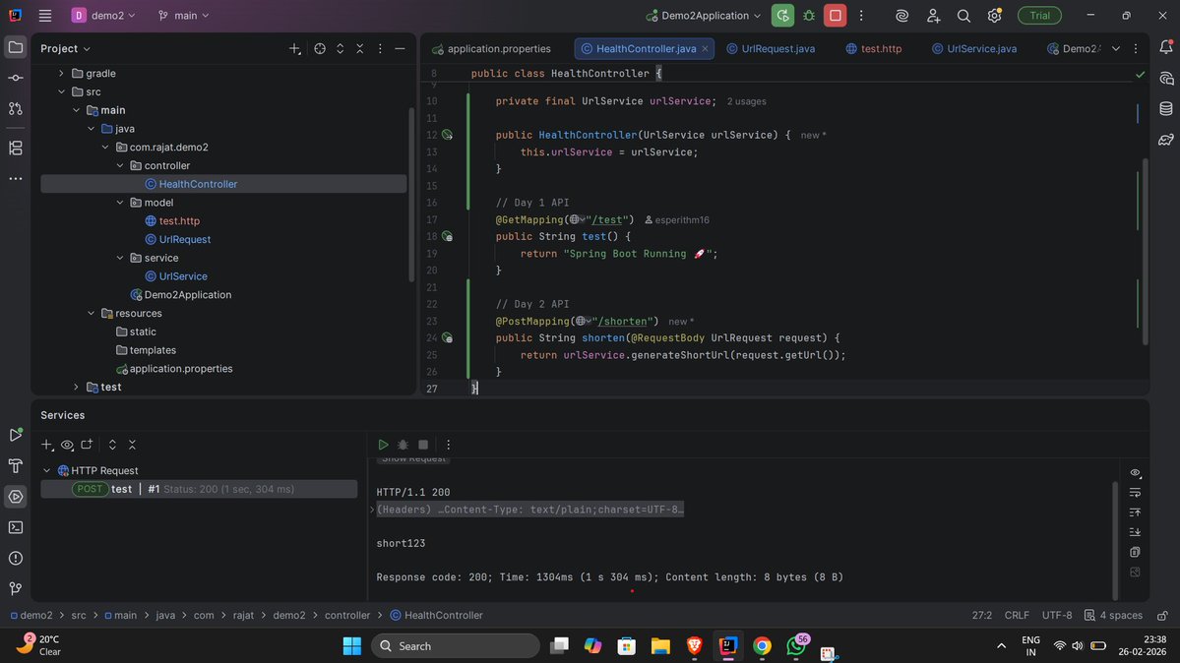1180x663 pixels.
Task: Open the Commit tool window
Action: tap(15, 79)
